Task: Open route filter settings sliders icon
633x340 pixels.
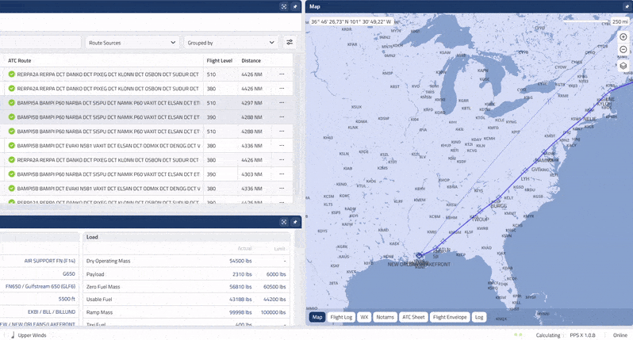Action: coord(290,42)
